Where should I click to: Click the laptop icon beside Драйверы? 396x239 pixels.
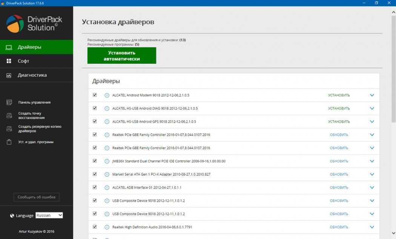pyautogui.click(x=9, y=47)
